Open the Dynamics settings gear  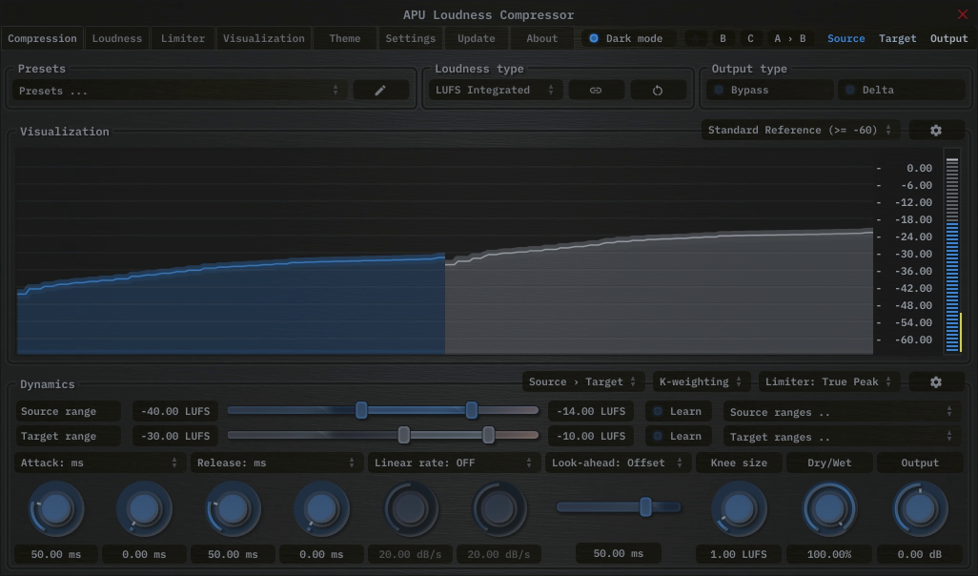[936, 381]
